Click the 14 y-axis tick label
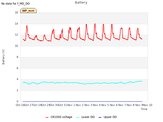 pyautogui.click(x=16, y=24)
